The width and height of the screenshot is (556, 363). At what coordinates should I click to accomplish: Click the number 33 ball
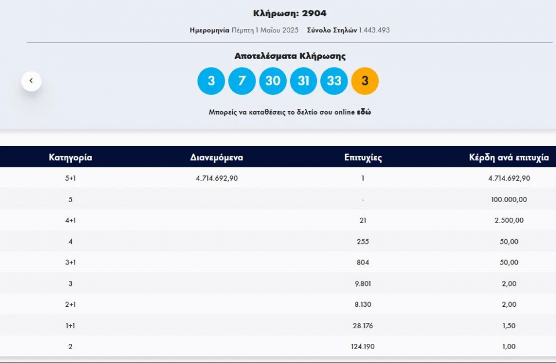point(334,81)
